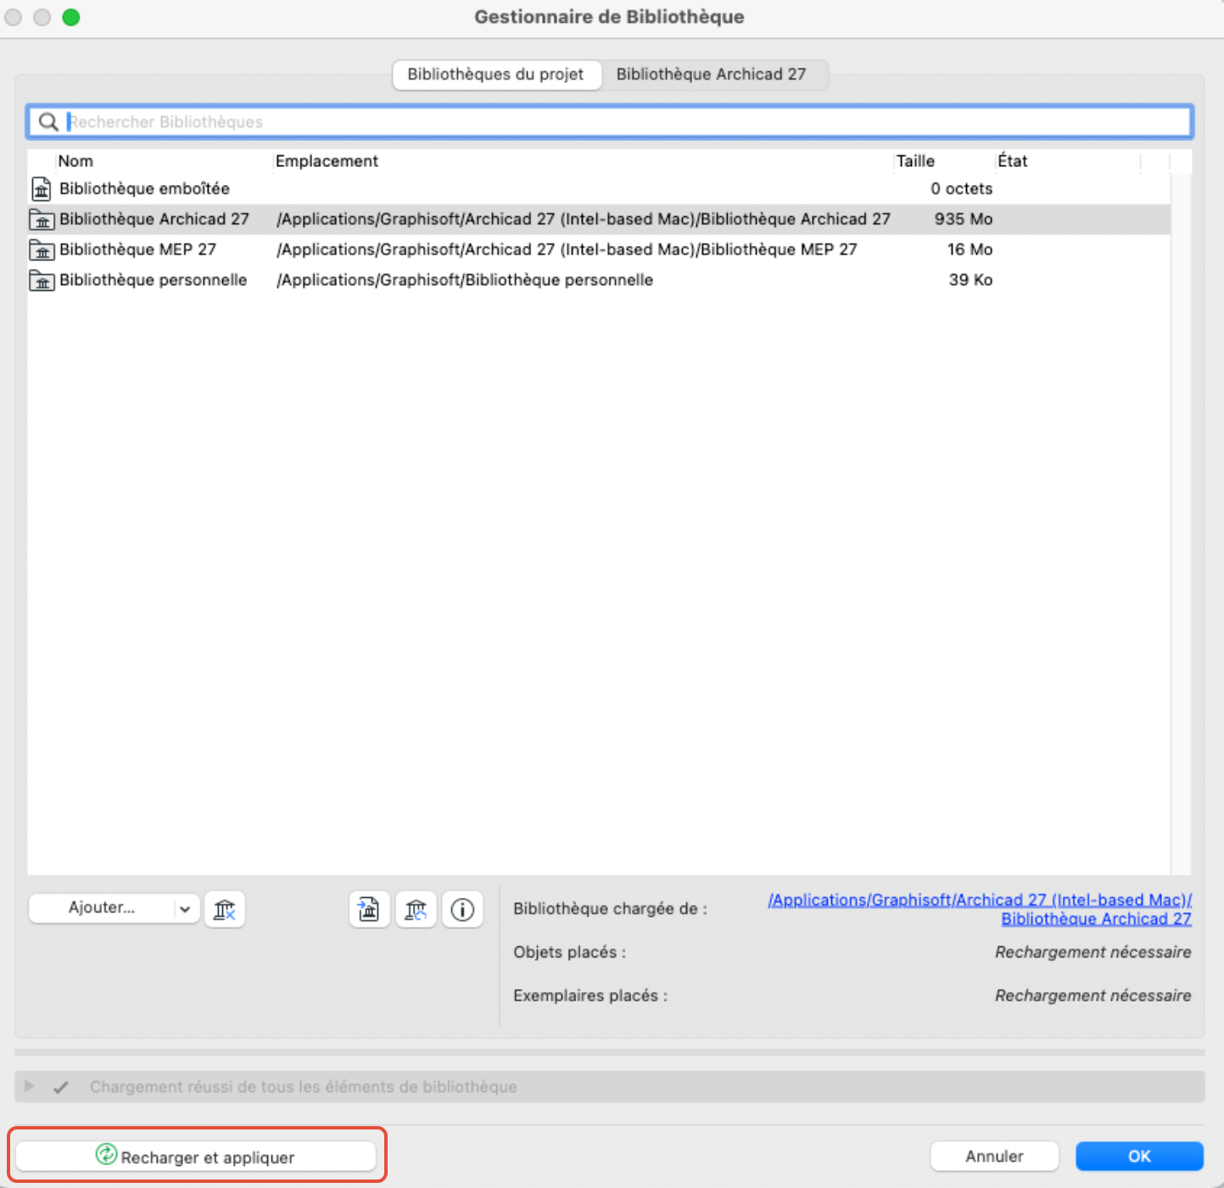Image resolution: width=1224 pixels, height=1188 pixels.
Task: Switch to Bibliothèques du projet tab
Action: coord(496,75)
